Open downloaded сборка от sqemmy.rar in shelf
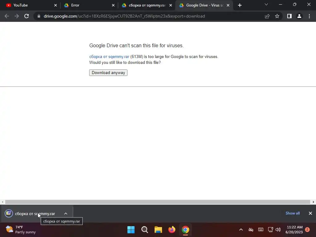This screenshot has width=316, height=237. click(x=35, y=214)
